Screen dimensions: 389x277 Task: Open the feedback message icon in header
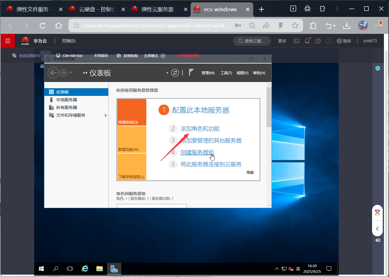pos(329,41)
